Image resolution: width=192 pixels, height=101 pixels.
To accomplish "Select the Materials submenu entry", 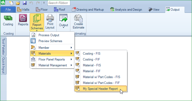I will point(52,53).
